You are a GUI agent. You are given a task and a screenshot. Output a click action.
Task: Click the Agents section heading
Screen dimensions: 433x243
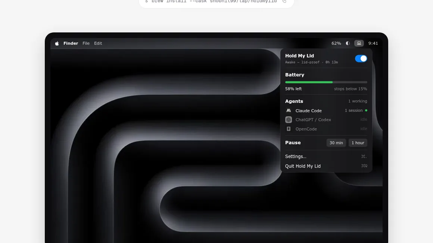[x=294, y=101]
